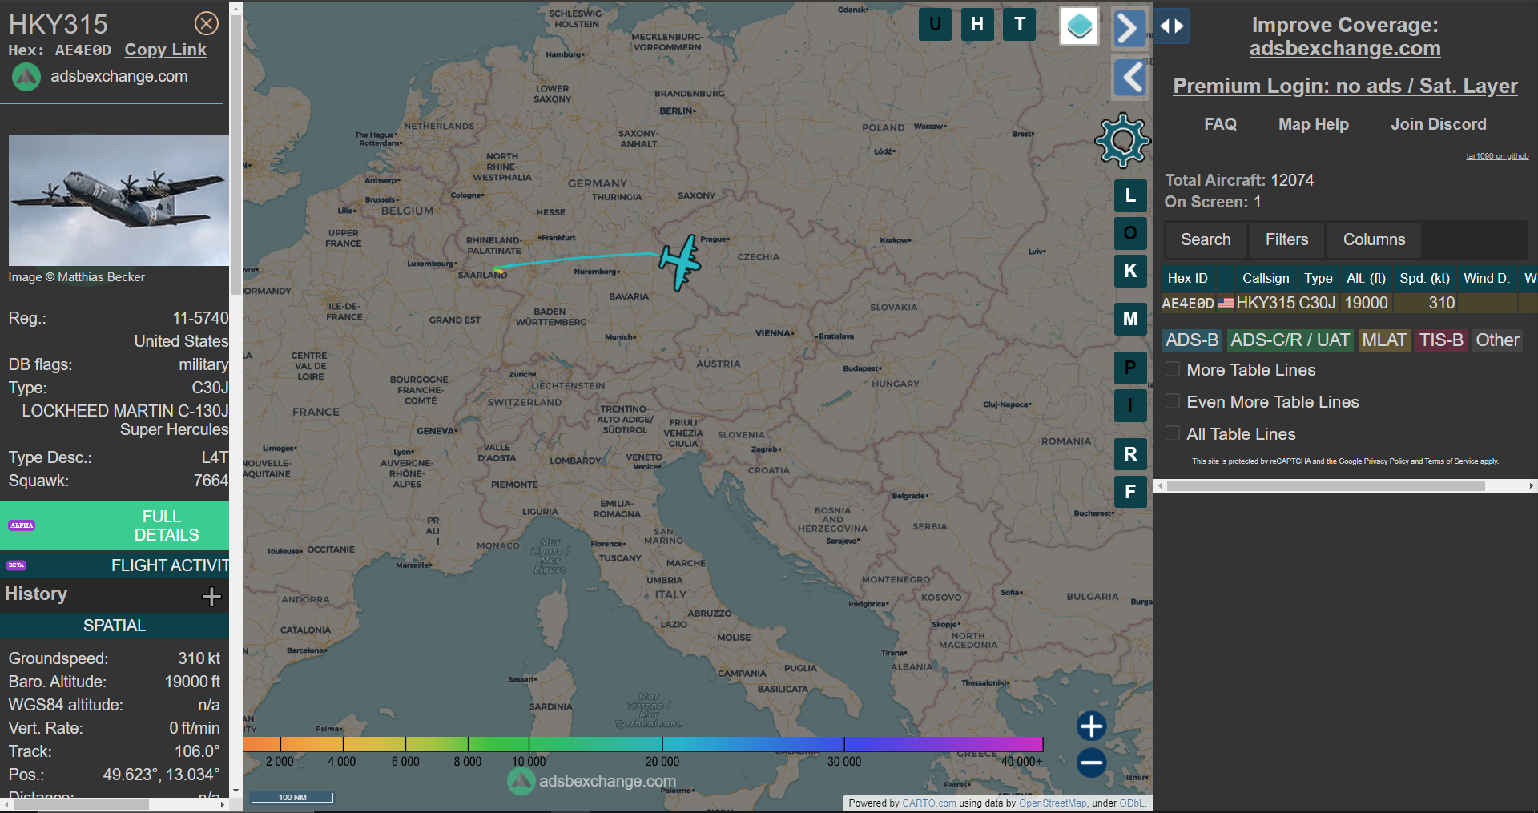Click the Copy Link link

point(165,50)
